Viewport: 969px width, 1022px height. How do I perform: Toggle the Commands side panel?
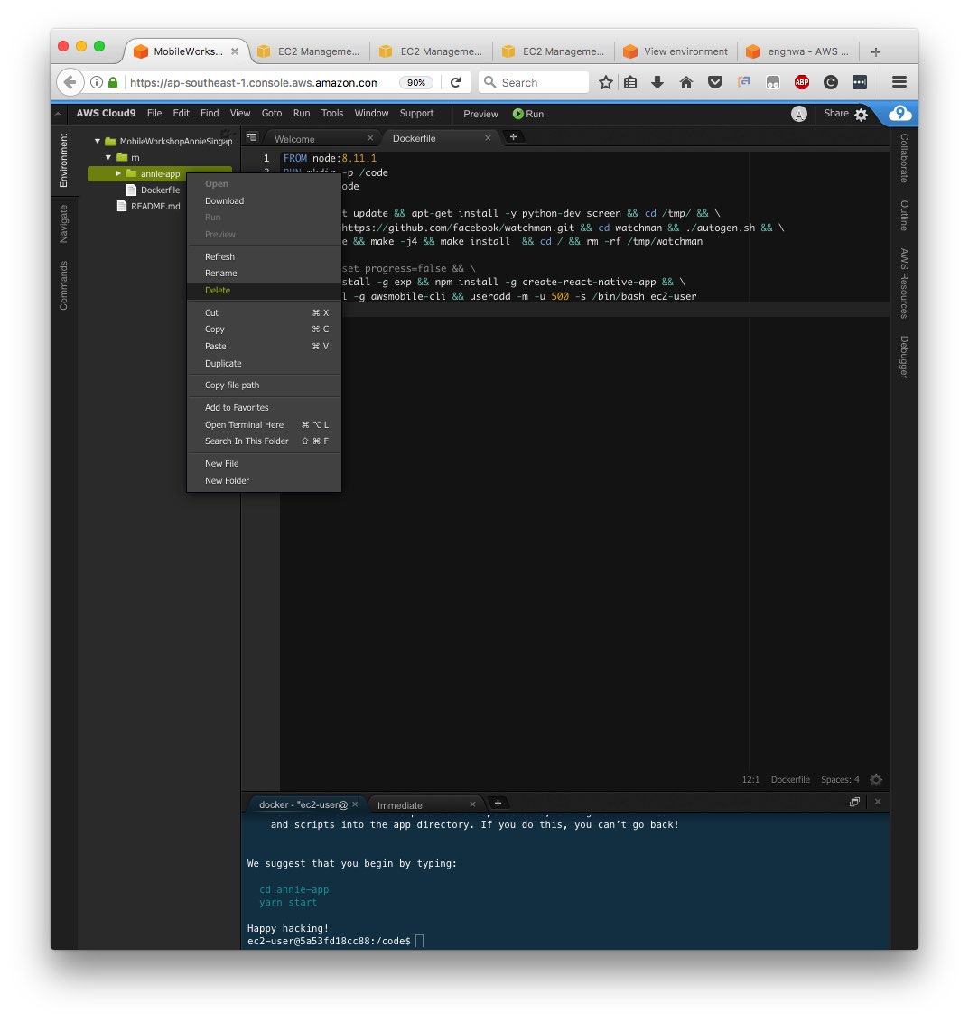pyautogui.click(x=64, y=285)
